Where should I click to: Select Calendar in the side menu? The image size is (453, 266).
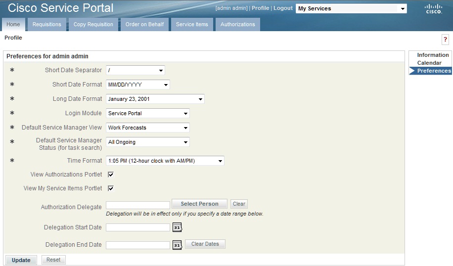[x=429, y=63]
